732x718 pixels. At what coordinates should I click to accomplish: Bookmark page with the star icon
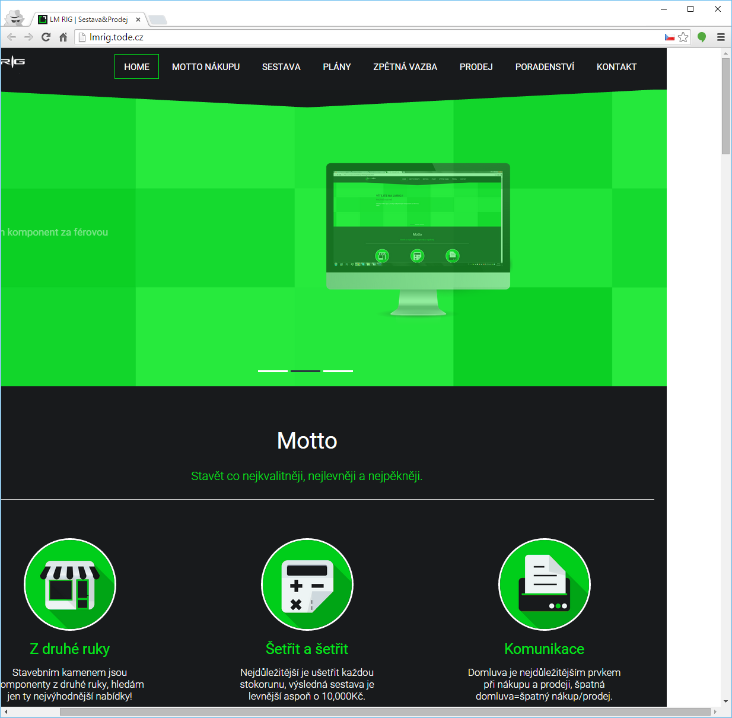click(683, 37)
